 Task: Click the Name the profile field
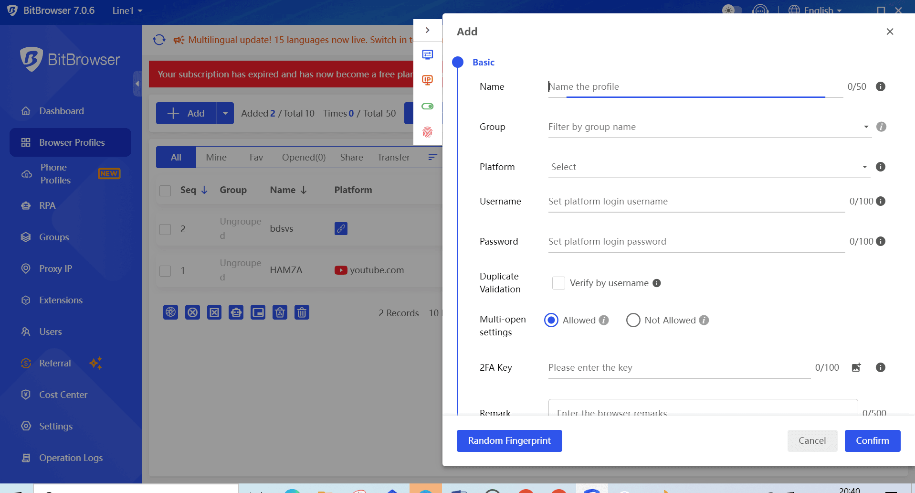(x=695, y=86)
